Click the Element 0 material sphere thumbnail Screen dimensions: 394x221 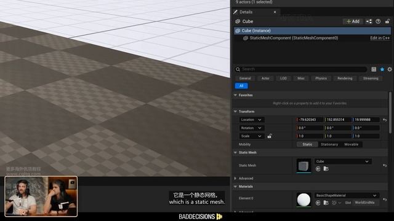pyautogui.click(x=304, y=200)
